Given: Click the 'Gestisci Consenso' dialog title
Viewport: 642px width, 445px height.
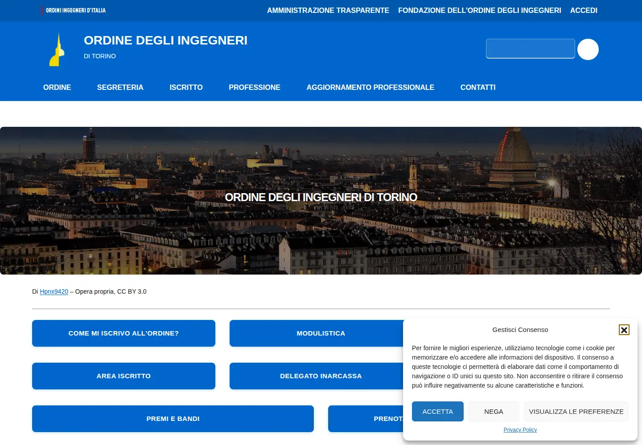Looking at the screenshot, I should [x=520, y=330].
